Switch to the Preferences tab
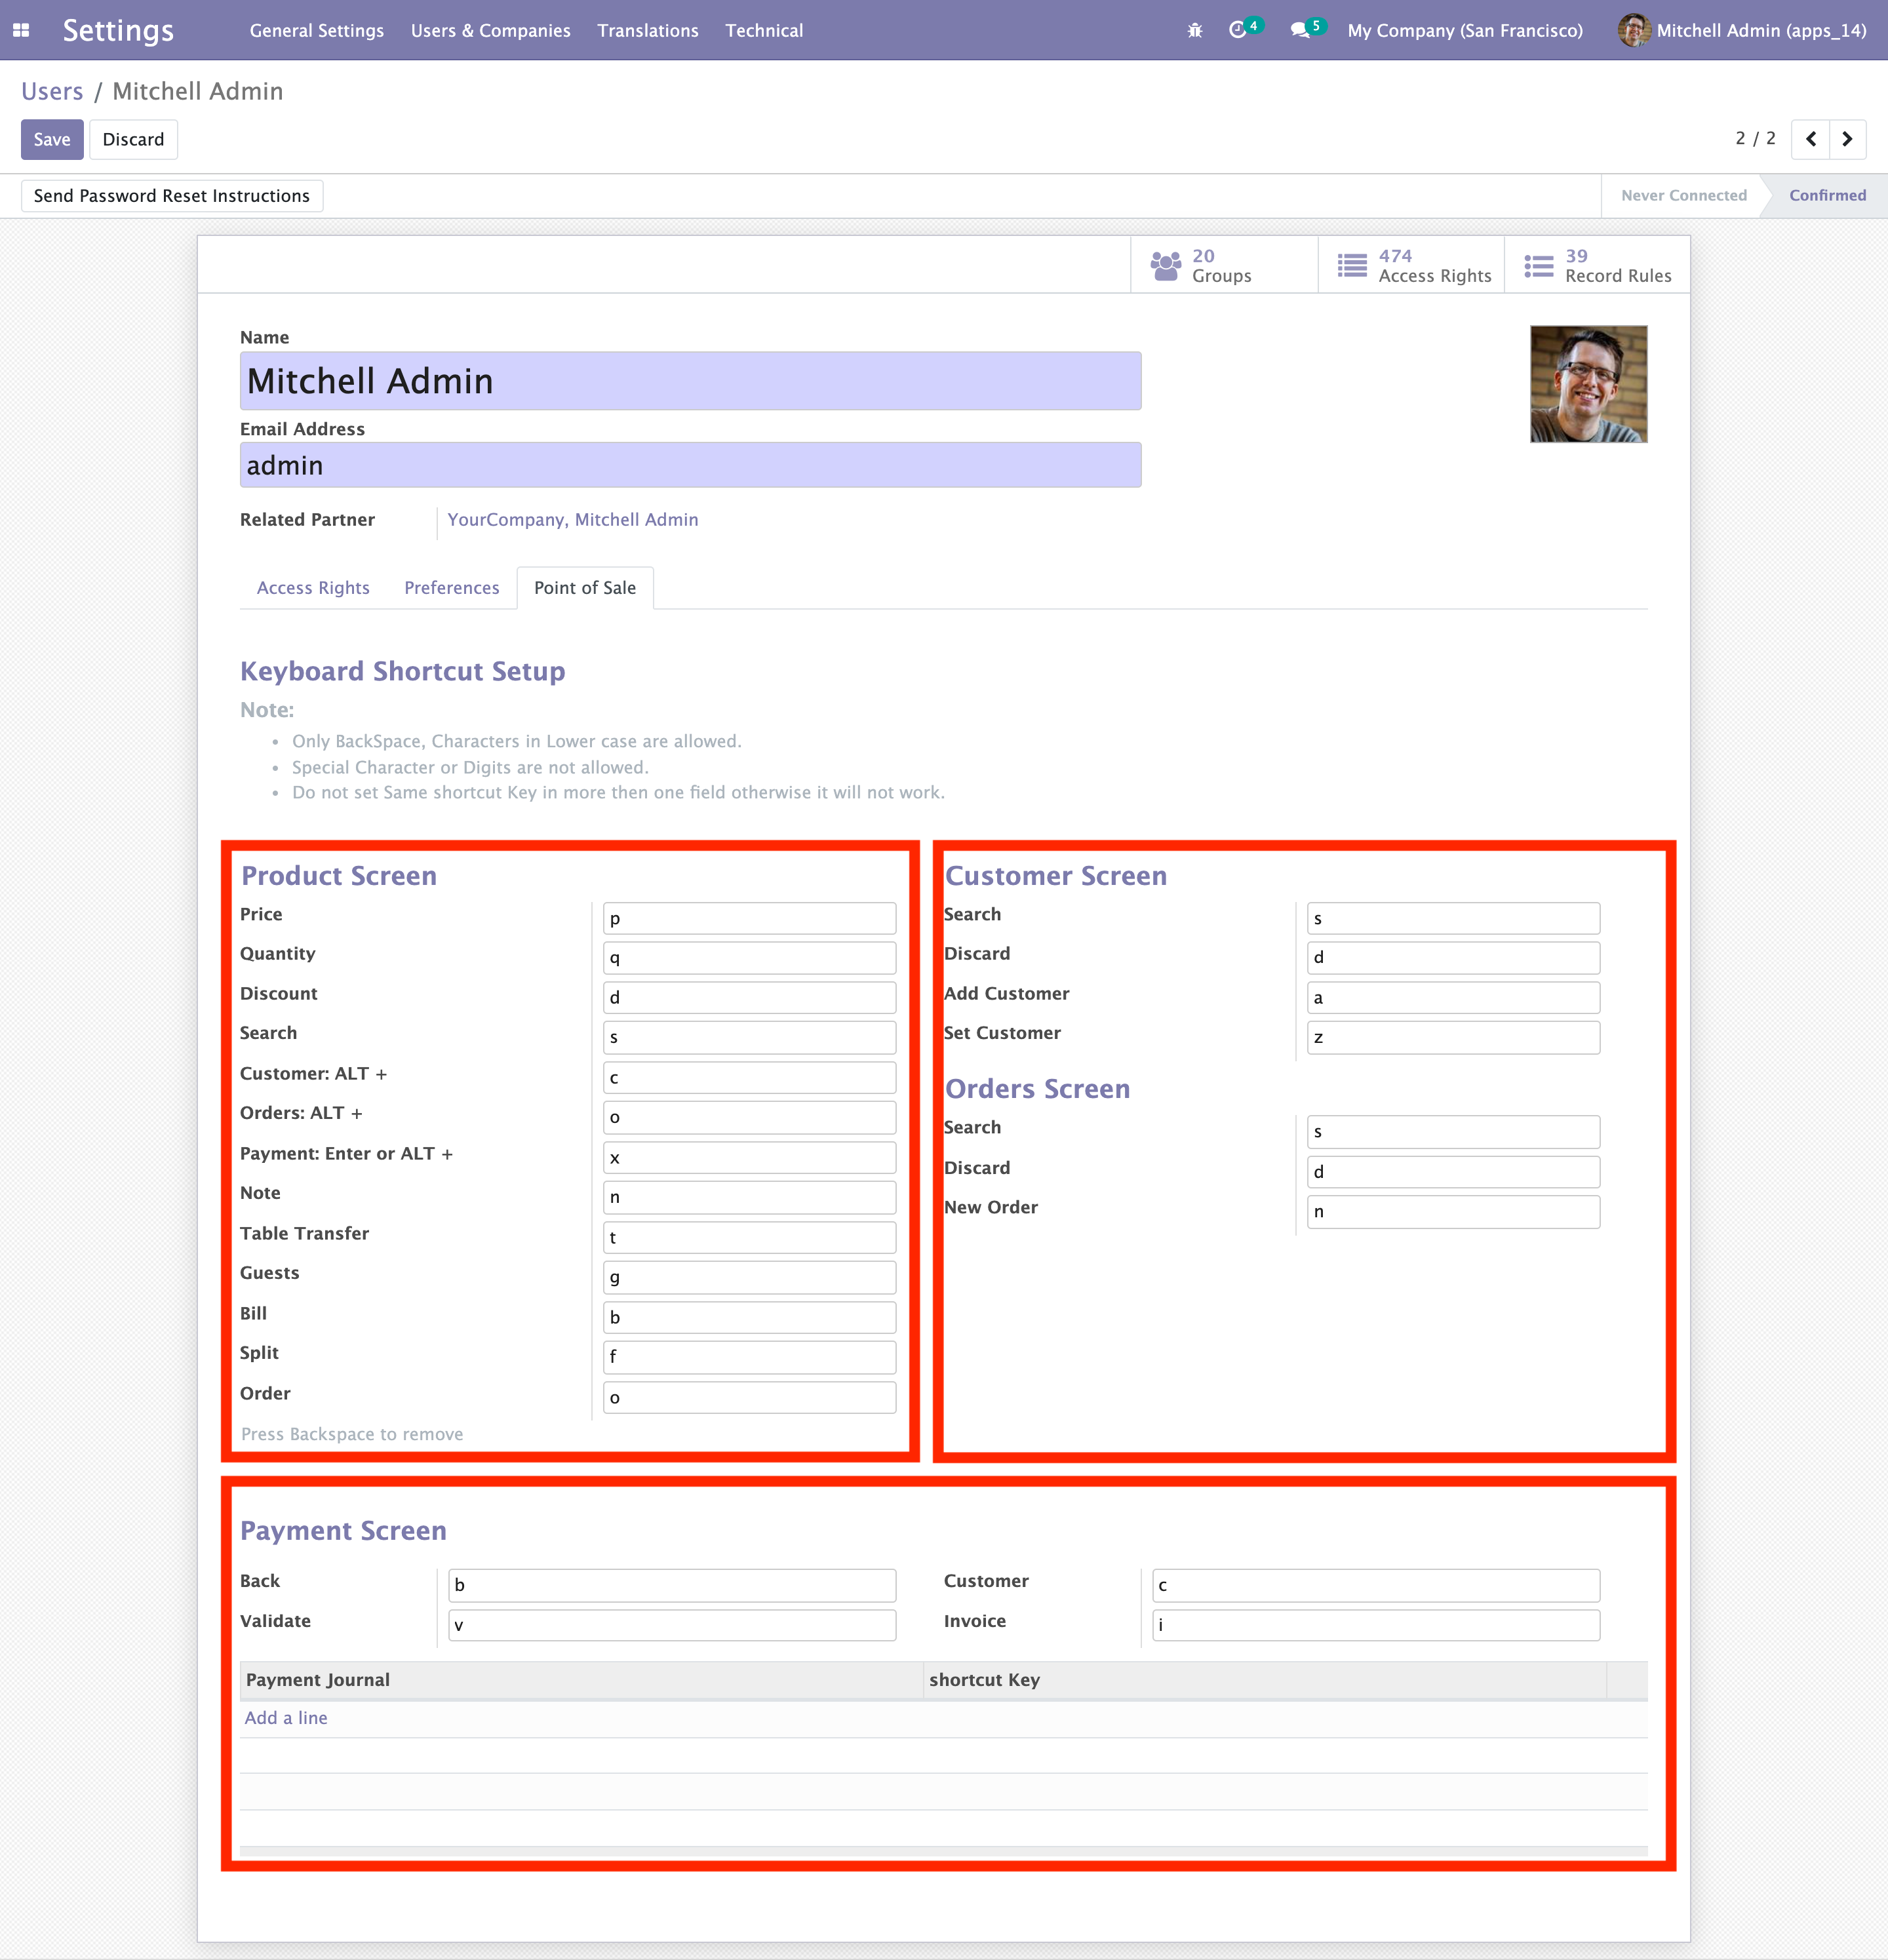 tap(451, 588)
